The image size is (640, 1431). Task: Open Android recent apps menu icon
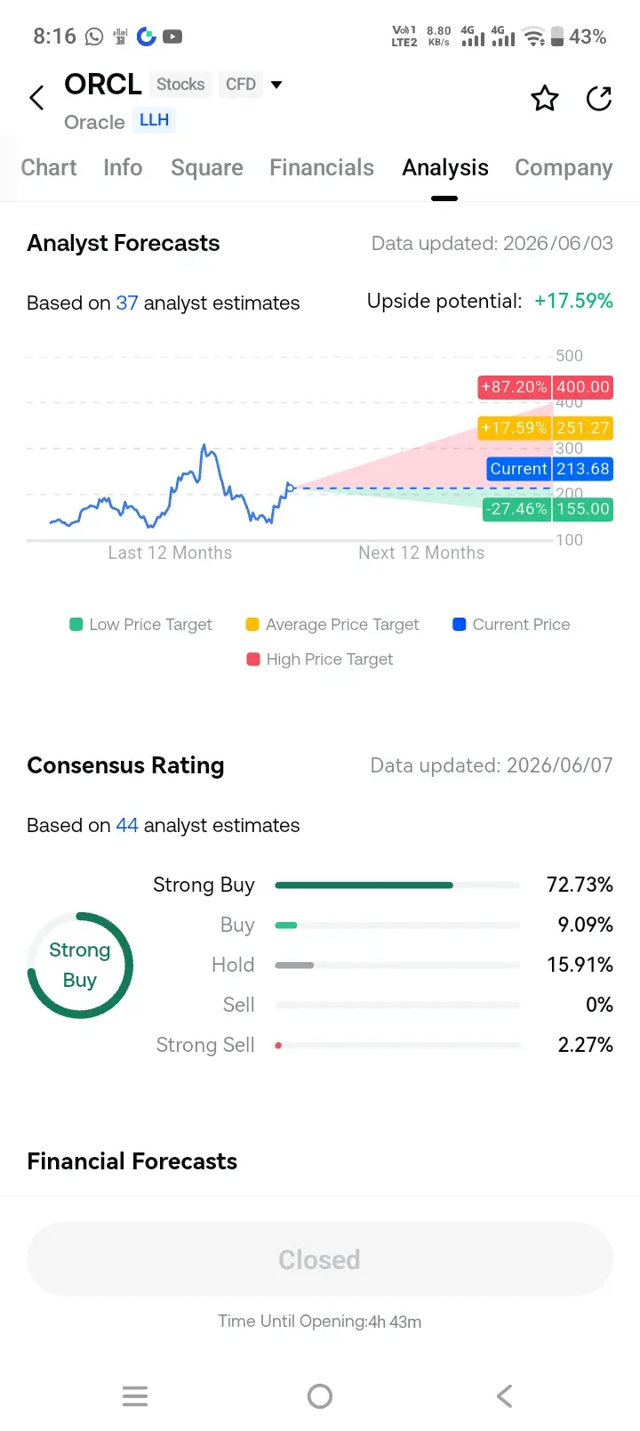coord(135,1395)
